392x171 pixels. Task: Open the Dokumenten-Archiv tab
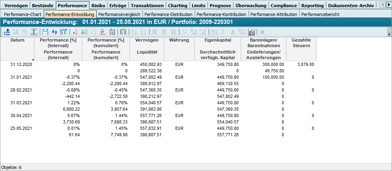click(x=351, y=6)
